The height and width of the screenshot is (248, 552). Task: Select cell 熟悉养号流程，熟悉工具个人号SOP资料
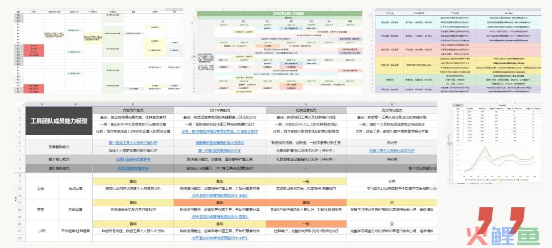(133, 231)
